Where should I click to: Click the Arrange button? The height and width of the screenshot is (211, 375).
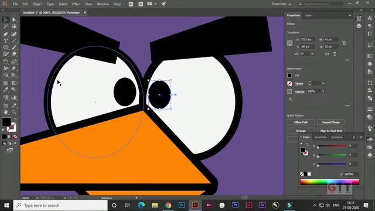301,131
